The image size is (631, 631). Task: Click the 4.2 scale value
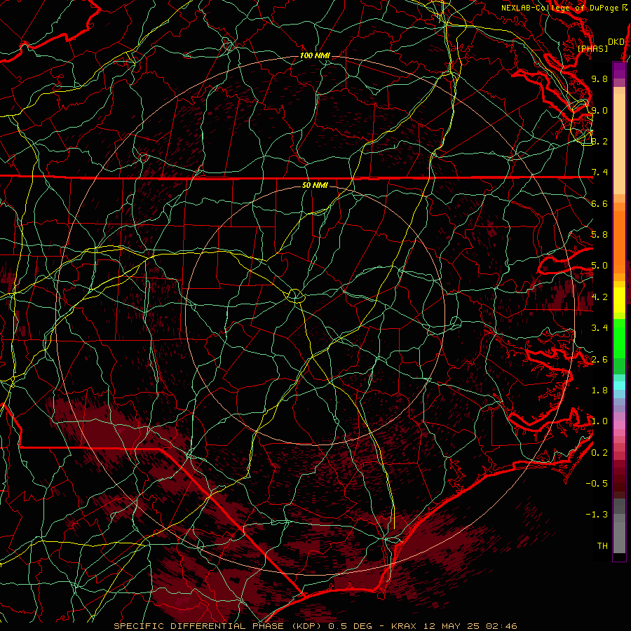(599, 297)
